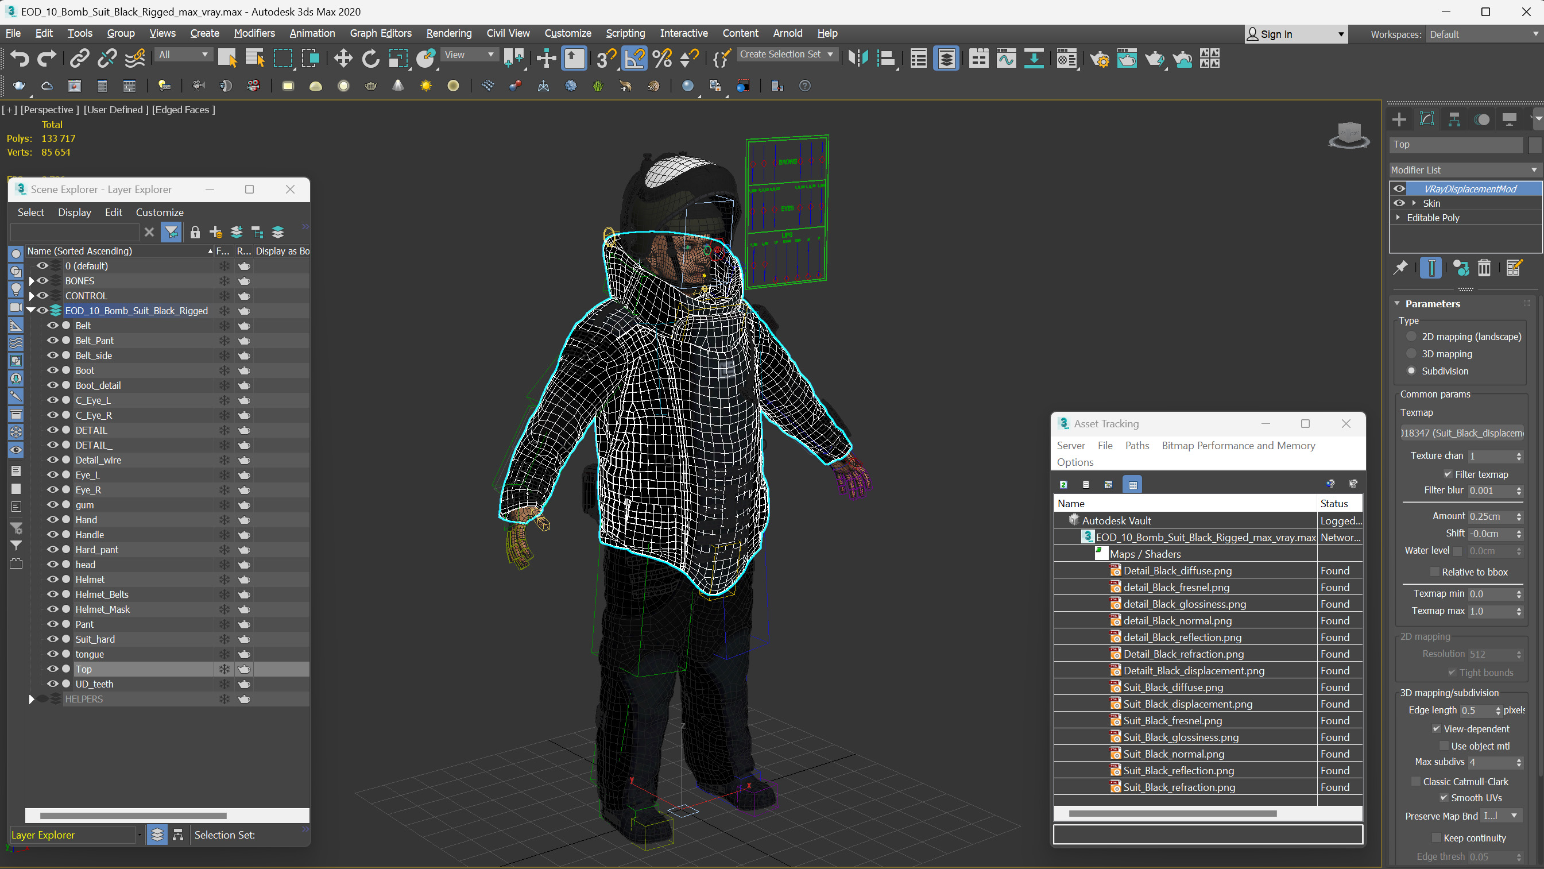Open the Motion command panel tab
1544x869 pixels.
1481,119
